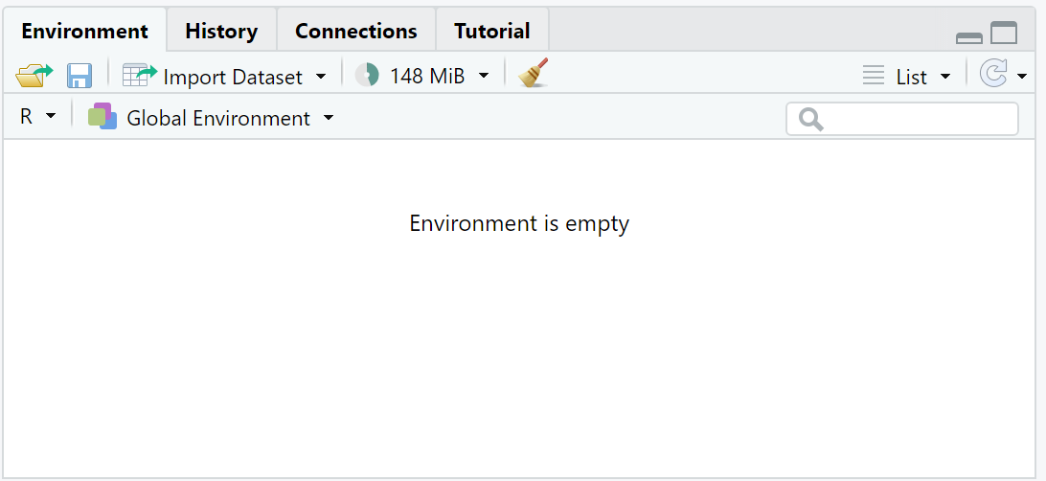The image size is (1046, 481).
Task: Switch to the Connections tab
Action: 355,31
